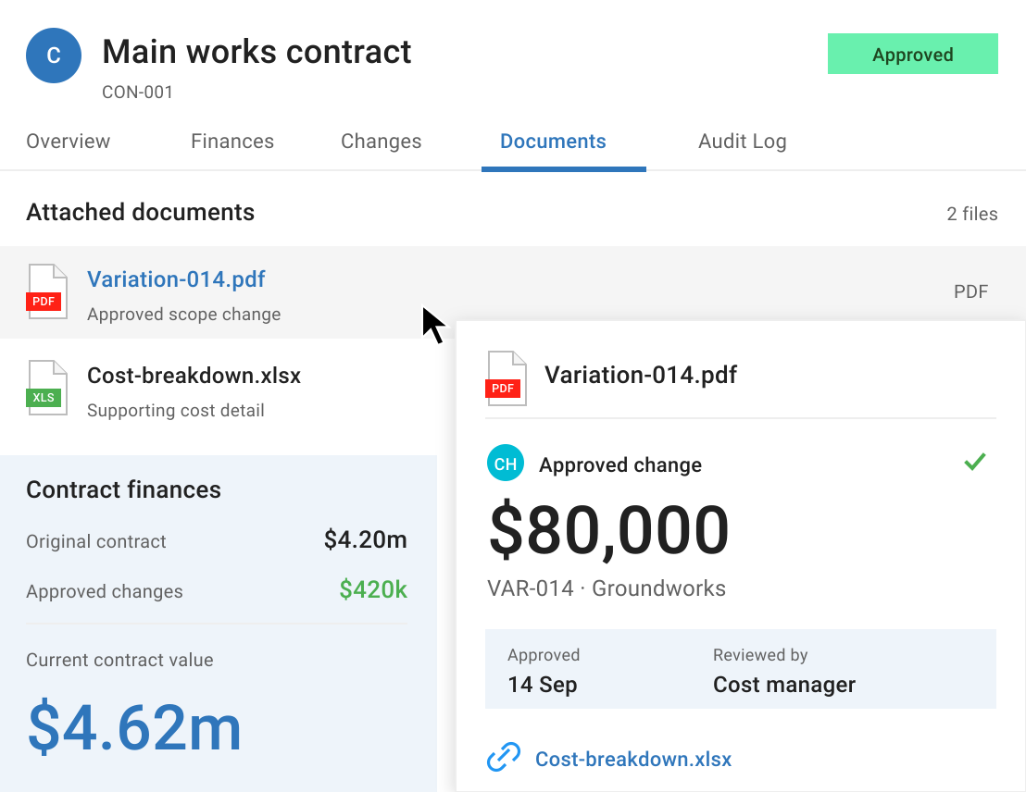Click the 'Main works contract' title
The image size is (1026, 792).
(x=256, y=52)
